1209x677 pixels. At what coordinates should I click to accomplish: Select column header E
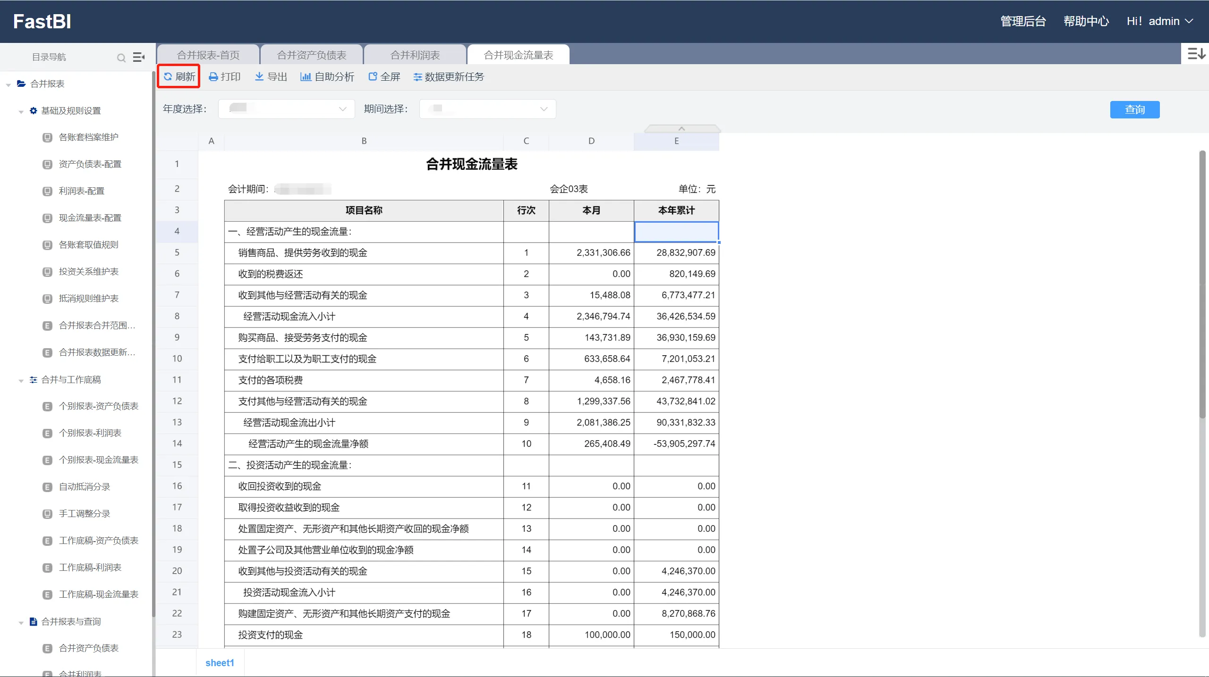click(x=676, y=141)
